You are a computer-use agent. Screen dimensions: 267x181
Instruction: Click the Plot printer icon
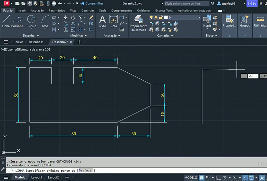[x=54, y=3]
